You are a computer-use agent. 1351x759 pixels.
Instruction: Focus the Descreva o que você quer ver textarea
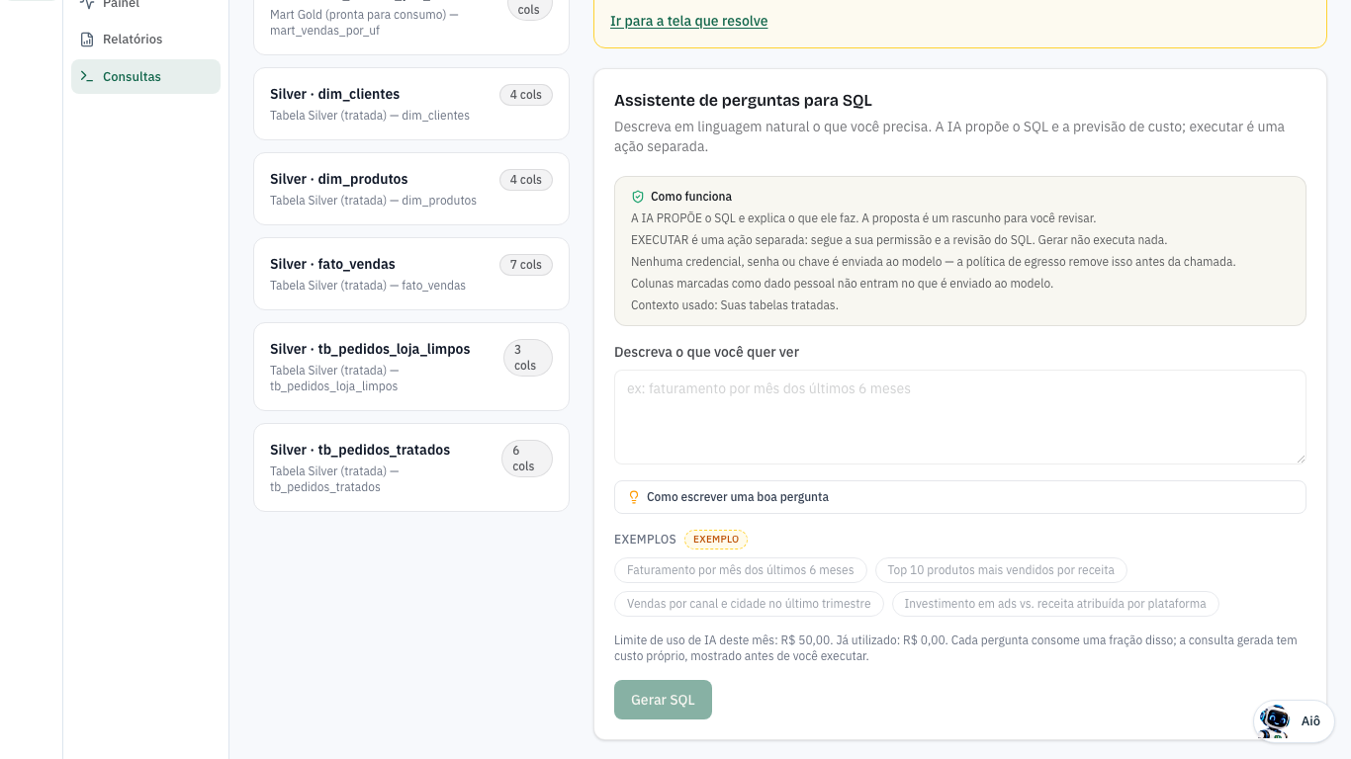pos(959,417)
